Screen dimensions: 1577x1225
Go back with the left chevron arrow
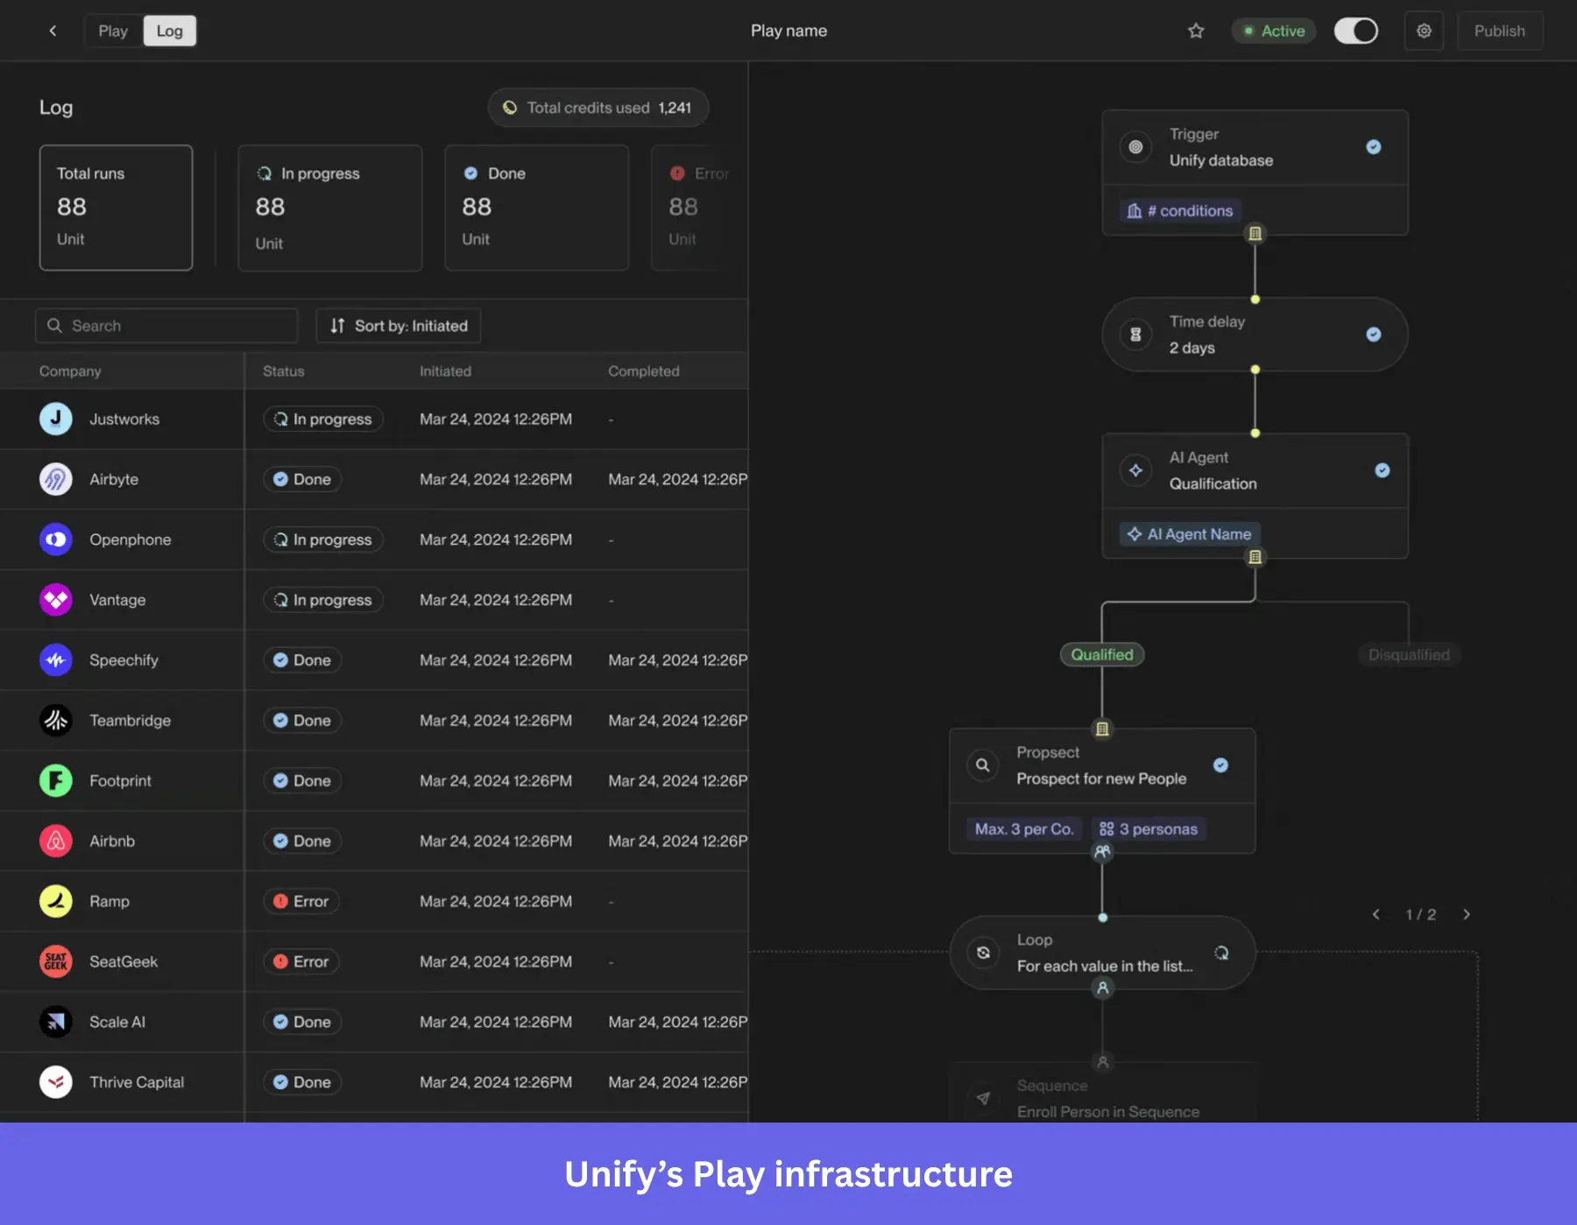click(53, 31)
